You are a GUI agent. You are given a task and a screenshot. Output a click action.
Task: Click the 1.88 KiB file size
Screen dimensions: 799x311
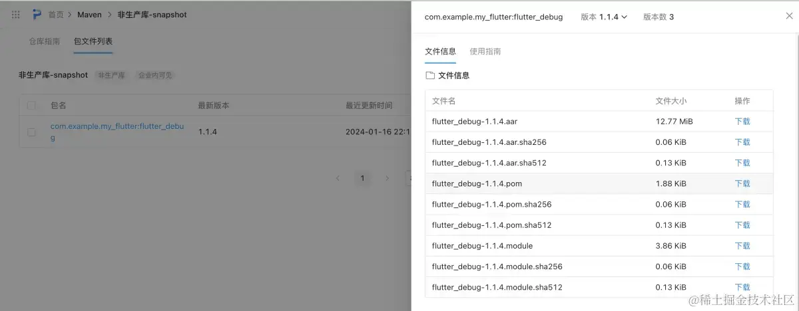pos(671,183)
